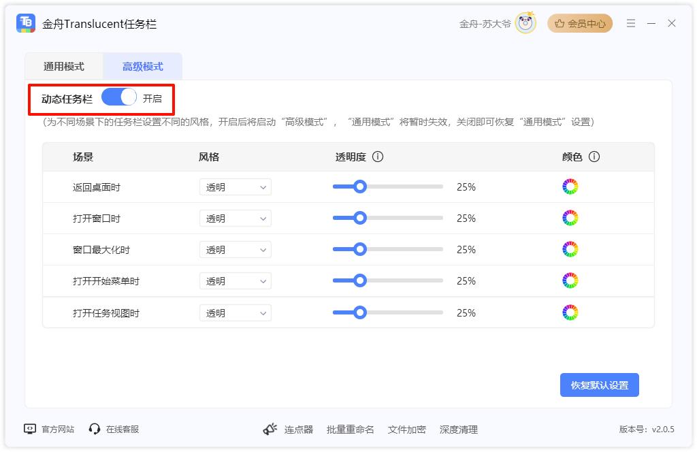This screenshot has width=697, height=452.
Task: Open the 批量重命名 link in footer
Action: [x=351, y=430]
